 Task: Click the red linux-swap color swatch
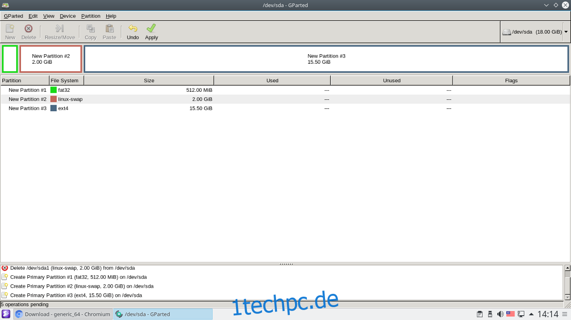click(53, 99)
